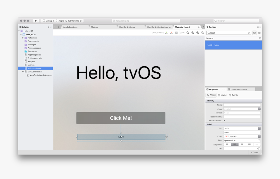Collapse the Hello_tvOS solution root node
The width and height of the screenshot is (280, 179).
[x=19, y=31]
